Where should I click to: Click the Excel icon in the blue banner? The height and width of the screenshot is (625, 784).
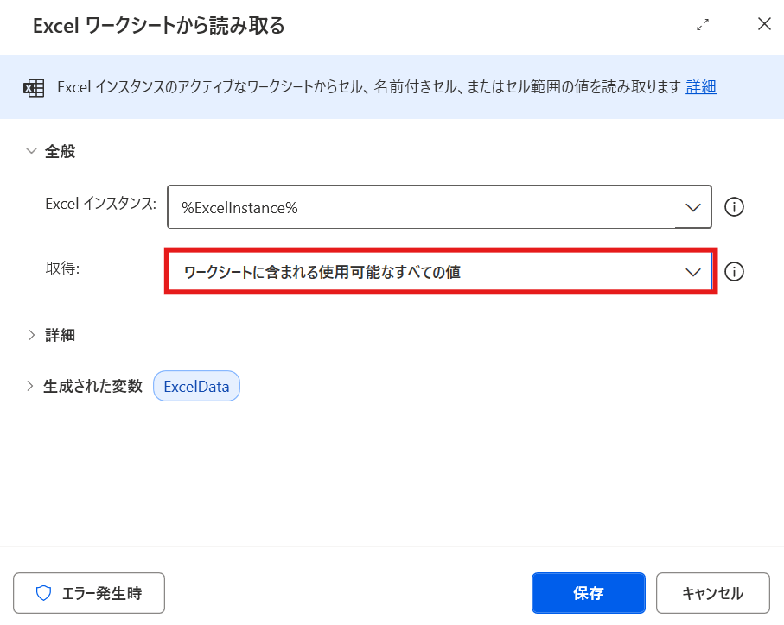coord(34,88)
